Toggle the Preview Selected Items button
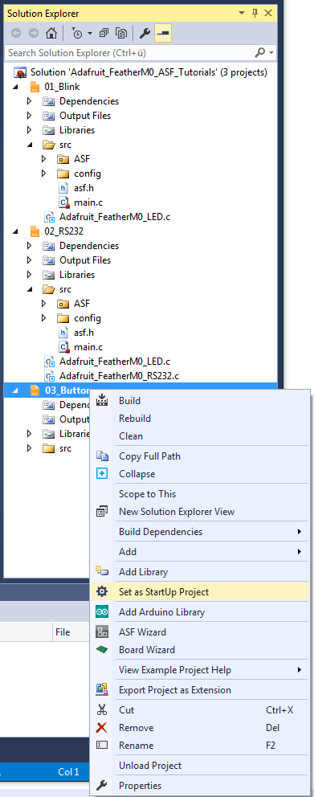 point(164,34)
